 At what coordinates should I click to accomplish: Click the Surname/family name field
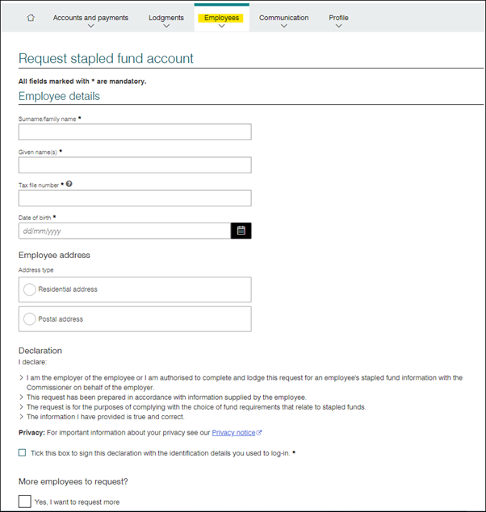click(135, 132)
